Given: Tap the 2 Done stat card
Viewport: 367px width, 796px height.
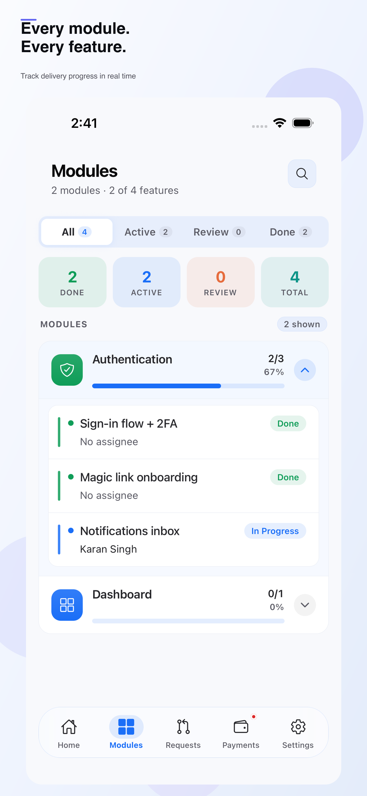Looking at the screenshot, I should point(72,282).
